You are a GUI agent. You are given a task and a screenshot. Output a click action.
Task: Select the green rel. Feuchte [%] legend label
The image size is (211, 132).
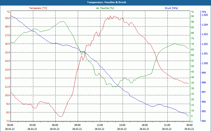point(105,8)
